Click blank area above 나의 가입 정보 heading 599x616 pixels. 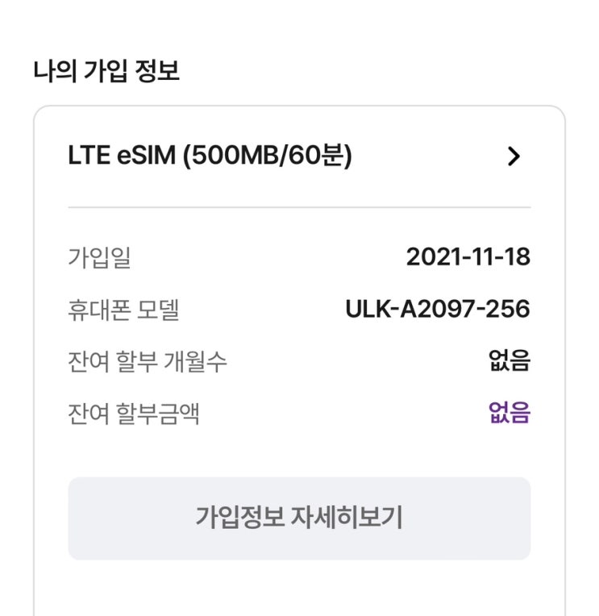[x=299, y=24]
